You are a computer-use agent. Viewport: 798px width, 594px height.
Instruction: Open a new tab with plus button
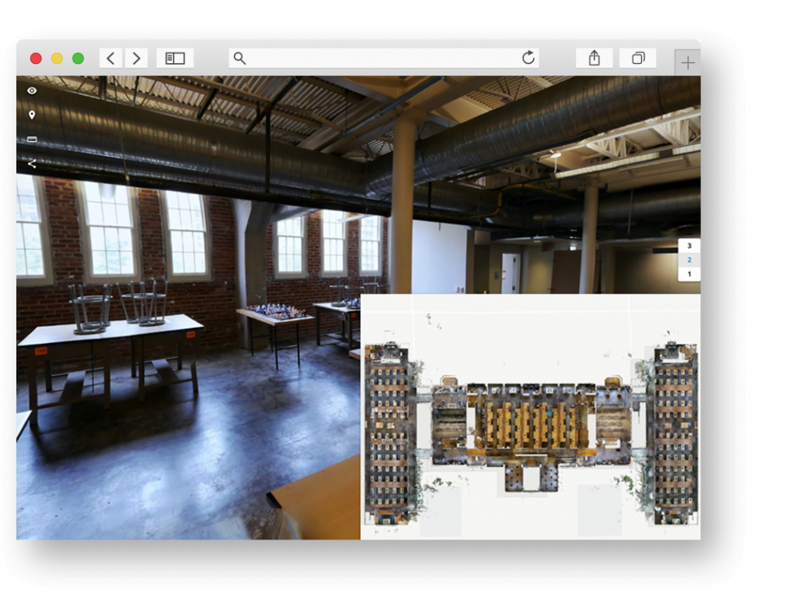point(687,62)
